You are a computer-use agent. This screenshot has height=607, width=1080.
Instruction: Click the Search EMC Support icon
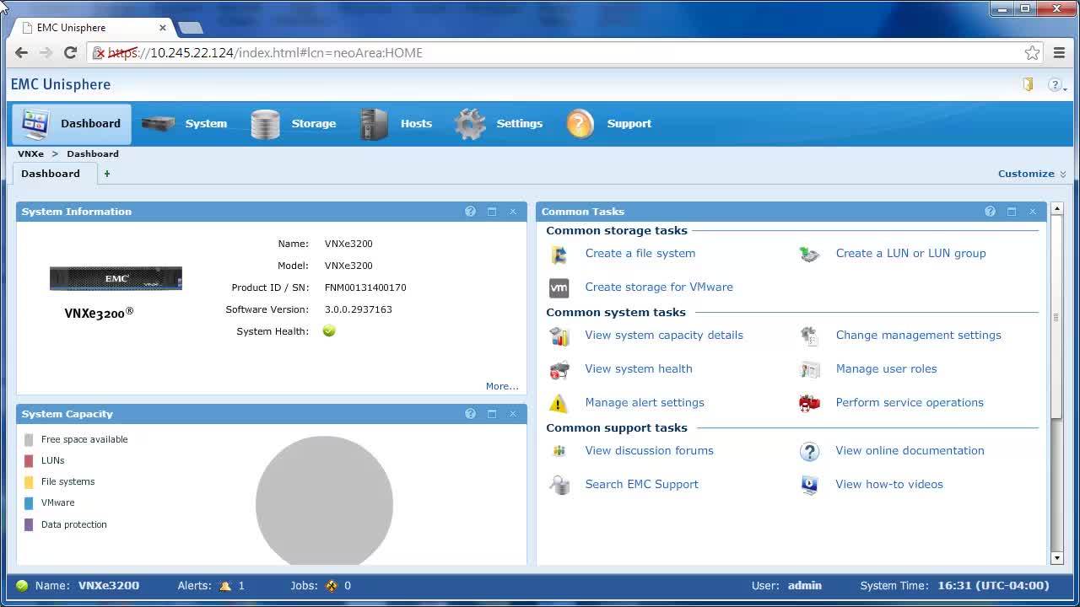(559, 485)
